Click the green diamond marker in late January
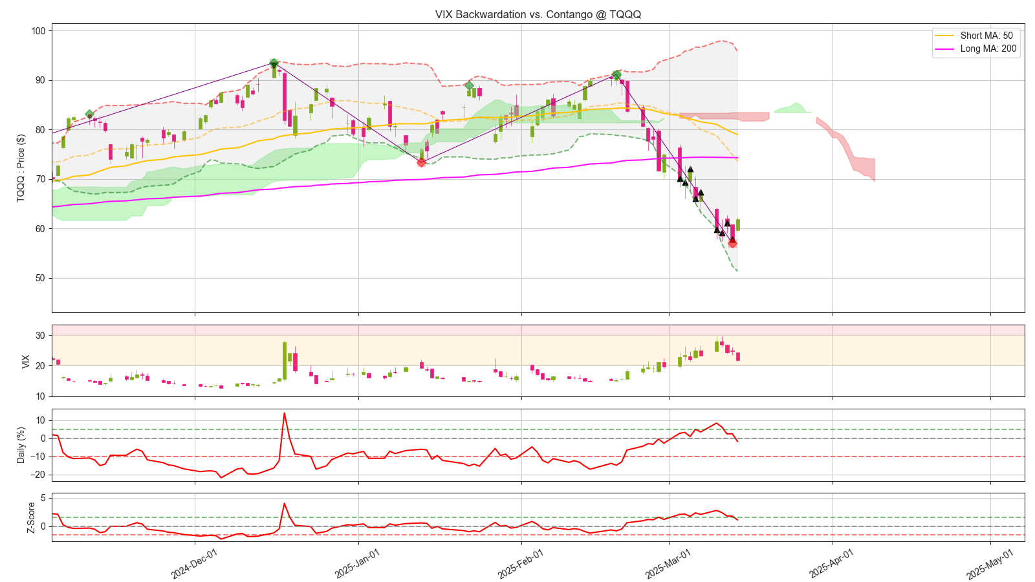 [x=469, y=85]
